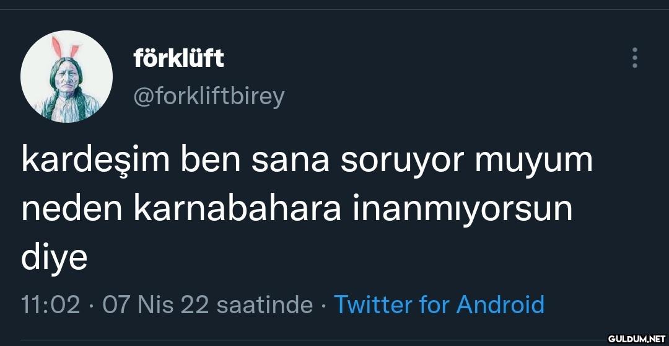Open the Twitter for Android source link
The image size is (669, 346).
click(439, 304)
